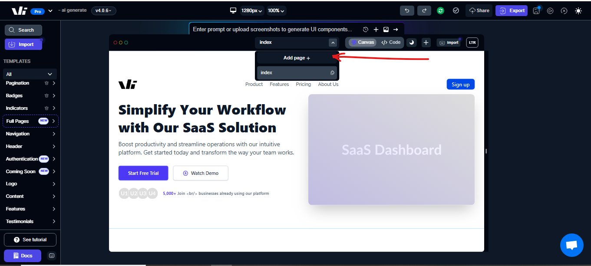Click the sidebar Import button
591x266 pixels.
point(23,44)
